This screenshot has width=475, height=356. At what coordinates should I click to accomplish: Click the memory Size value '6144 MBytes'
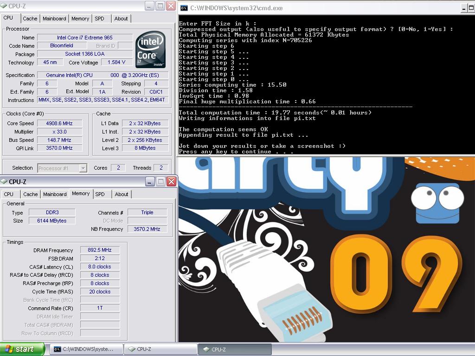(x=52, y=221)
